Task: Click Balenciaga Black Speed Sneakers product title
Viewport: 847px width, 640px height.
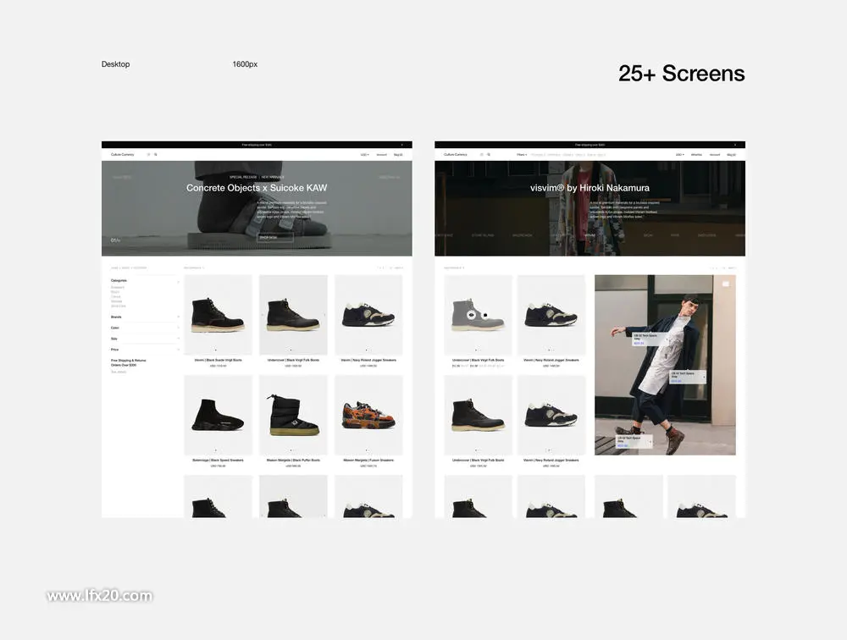Action: pos(219,461)
